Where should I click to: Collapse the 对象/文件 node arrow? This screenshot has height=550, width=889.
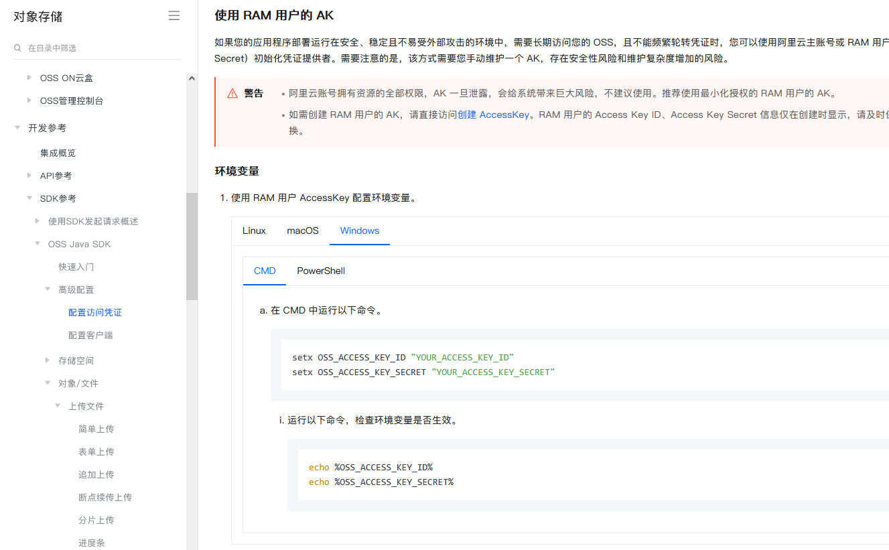click(x=48, y=383)
